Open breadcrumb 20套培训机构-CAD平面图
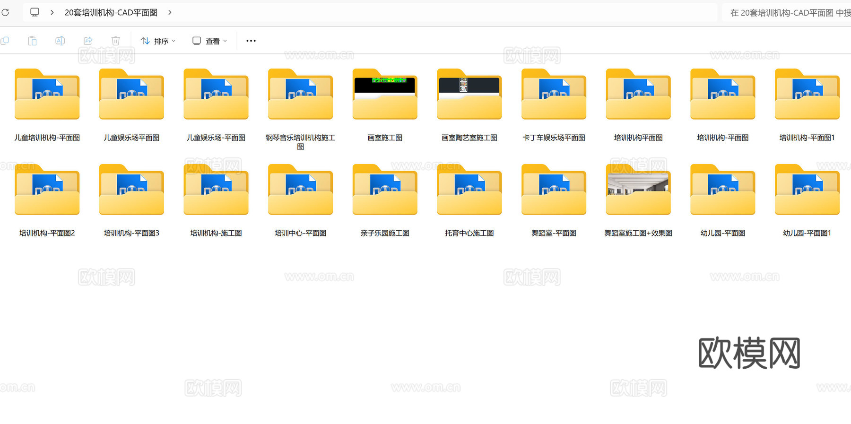Image resolution: width=851 pixels, height=424 pixels. tap(111, 13)
